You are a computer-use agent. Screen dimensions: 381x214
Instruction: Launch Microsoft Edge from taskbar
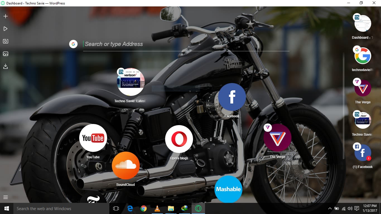coord(130,208)
